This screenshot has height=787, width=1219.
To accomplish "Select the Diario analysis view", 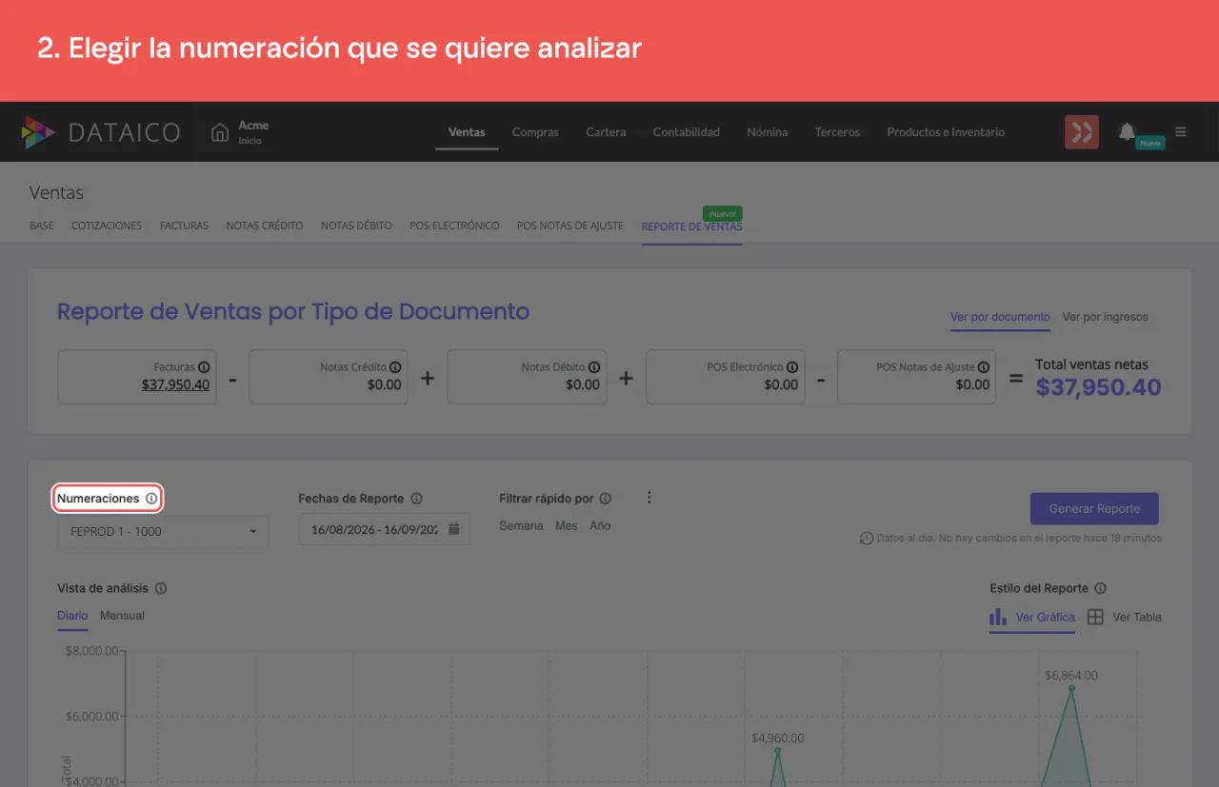I will 72,616.
